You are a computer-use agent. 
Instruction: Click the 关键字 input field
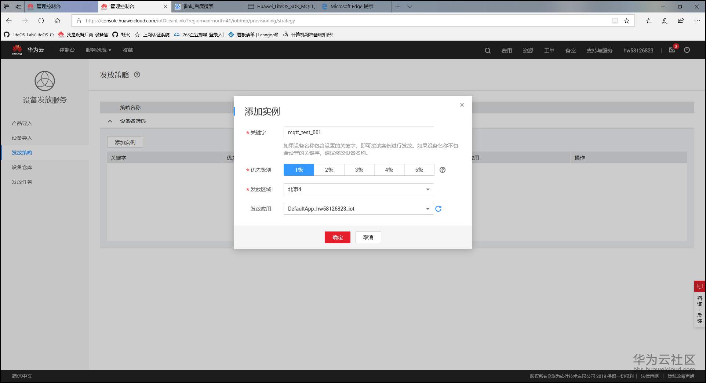tap(359, 132)
